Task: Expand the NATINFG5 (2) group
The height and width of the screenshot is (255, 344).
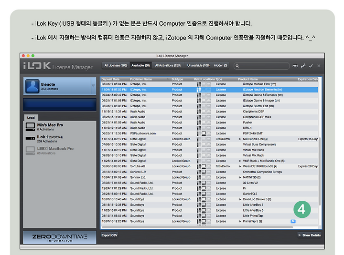Action: tap(240, 177)
